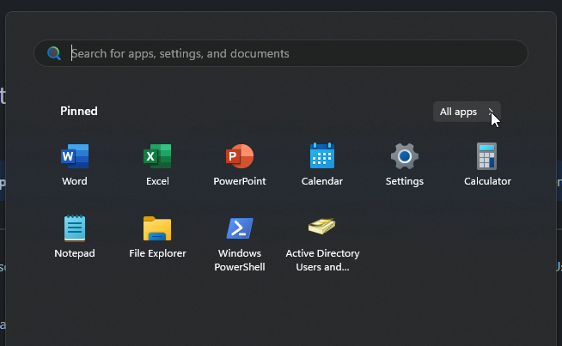
Task: Open the File Explorer folder icon
Action: [x=157, y=228]
